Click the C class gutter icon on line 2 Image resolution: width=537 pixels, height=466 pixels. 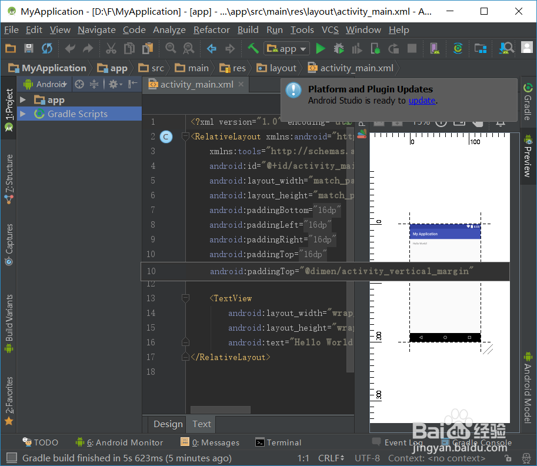166,137
